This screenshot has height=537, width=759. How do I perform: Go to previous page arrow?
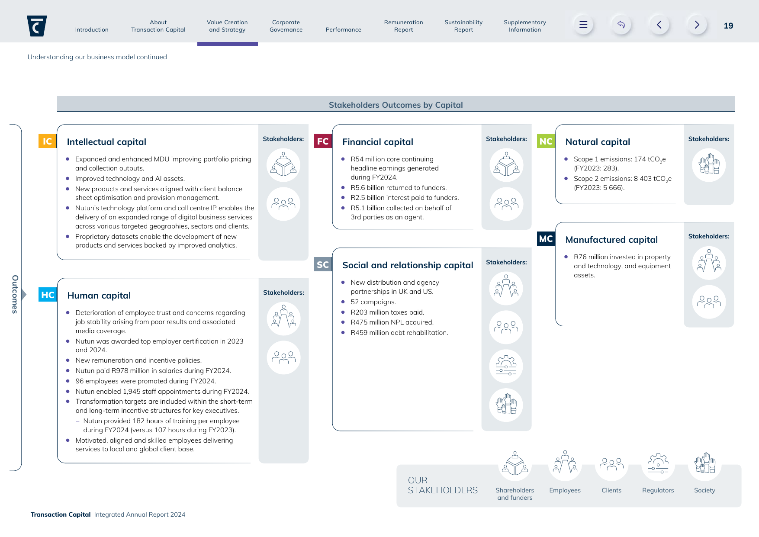coord(659,25)
